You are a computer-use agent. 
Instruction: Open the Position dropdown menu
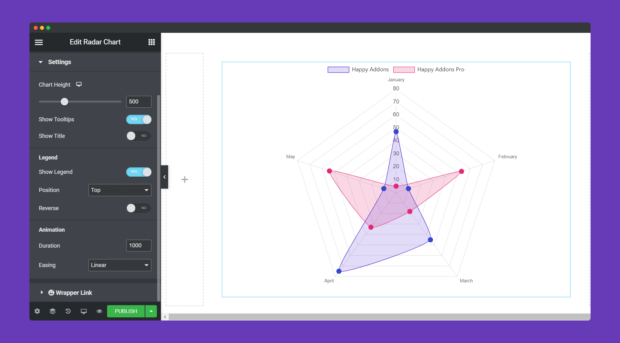point(119,190)
